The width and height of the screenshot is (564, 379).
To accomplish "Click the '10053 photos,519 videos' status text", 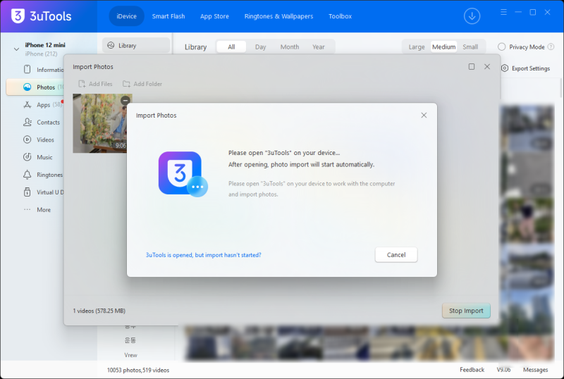I will pos(138,370).
